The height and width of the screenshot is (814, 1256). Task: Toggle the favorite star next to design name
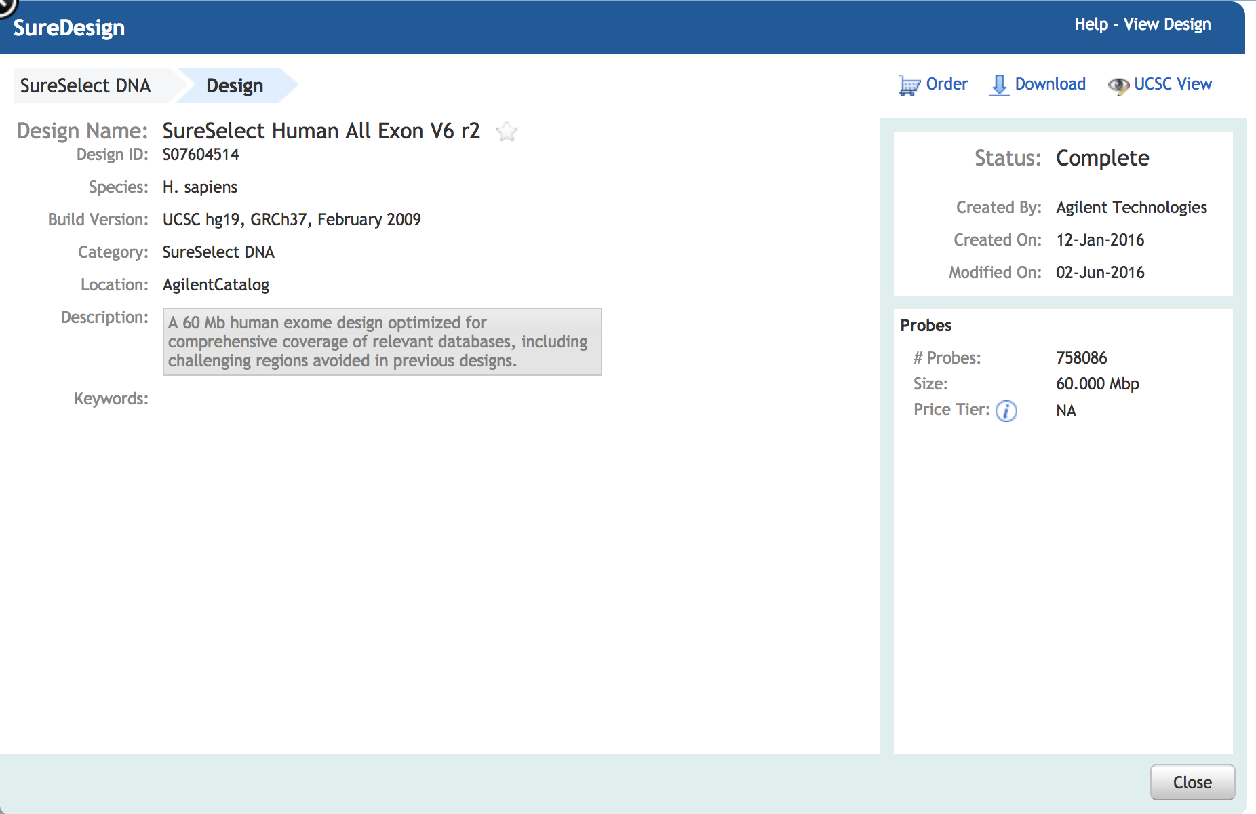point(507,131)
